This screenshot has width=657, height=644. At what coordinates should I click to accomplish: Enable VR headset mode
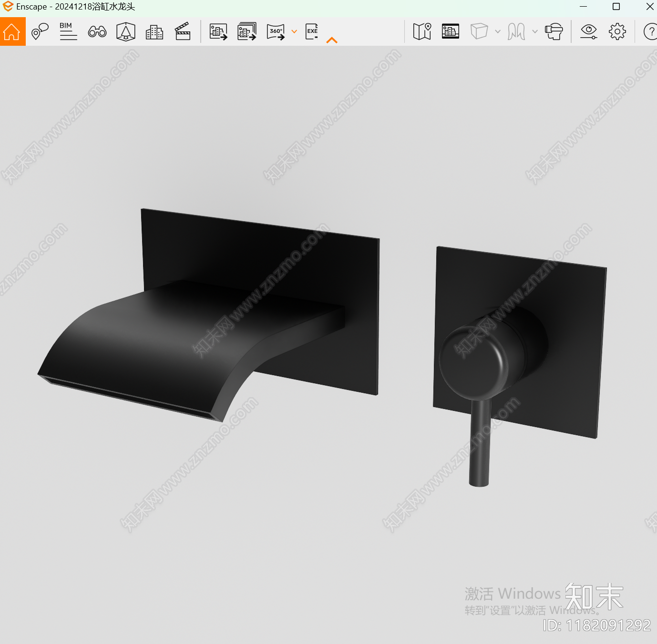click(x=554, y=32)
